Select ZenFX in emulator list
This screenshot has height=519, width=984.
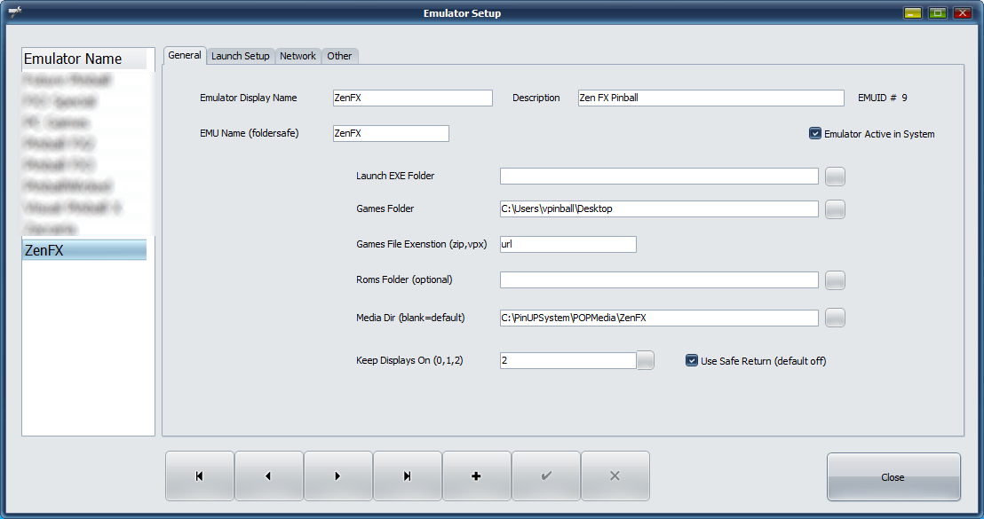pyautogui.click(x=84, y=251)
